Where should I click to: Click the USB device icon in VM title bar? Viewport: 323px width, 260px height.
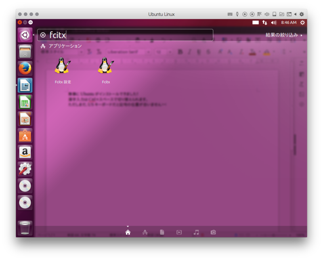(x=237, y=14)
